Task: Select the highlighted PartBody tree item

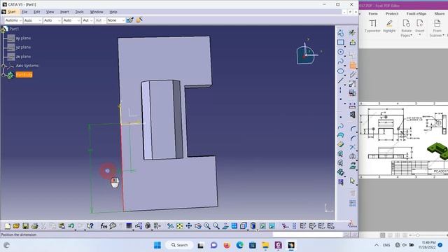Action: tap(24, 75)
